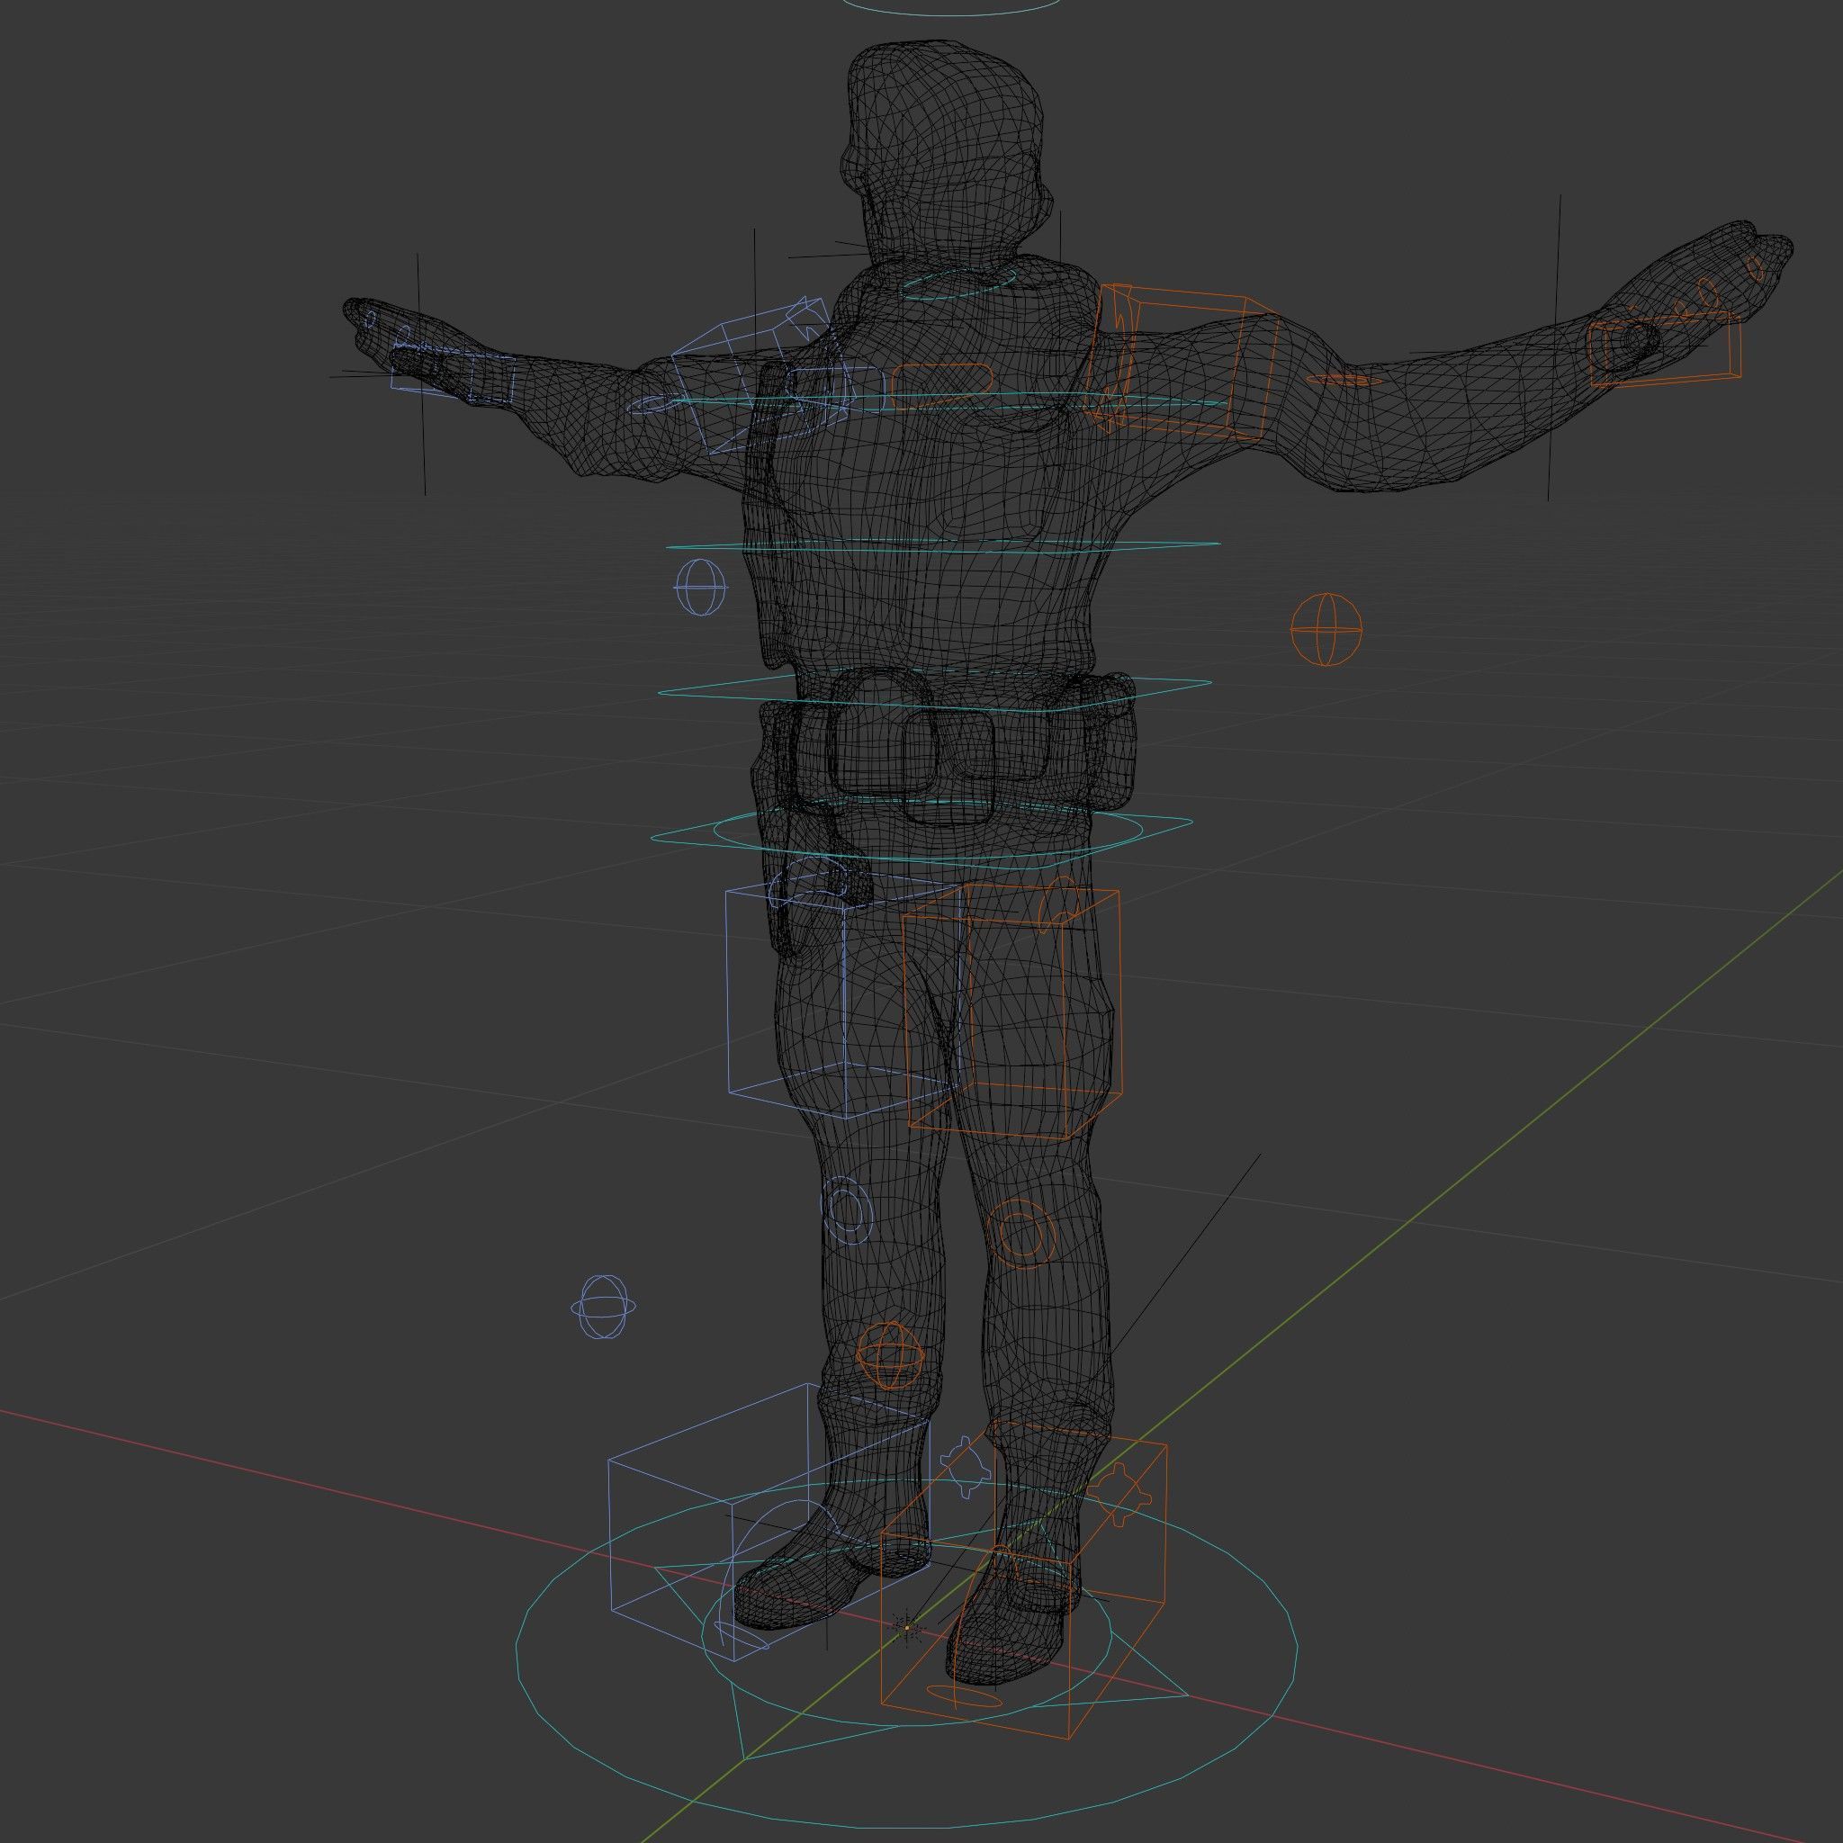The image size is (1843, 1843).
Task: Click the blue sphere control left of the legs
Action: [603, 1306]
